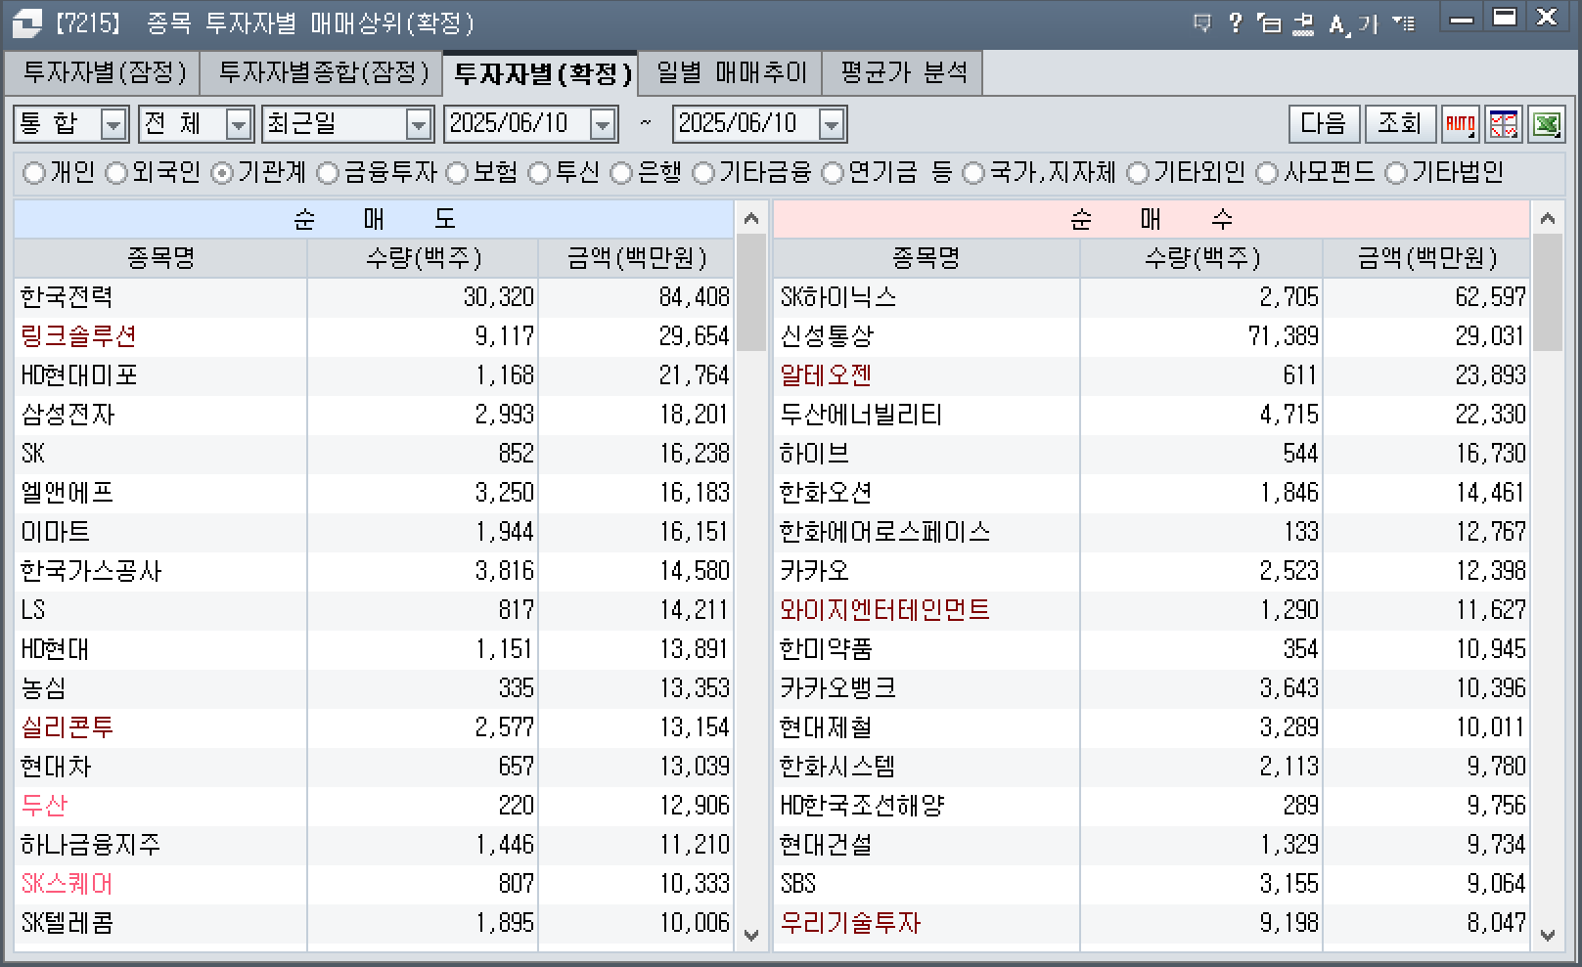1582x967 pixels.
Task: Select 와이지엔터테인먼트 in net-buy list
Action: (x=1152, y=610)
